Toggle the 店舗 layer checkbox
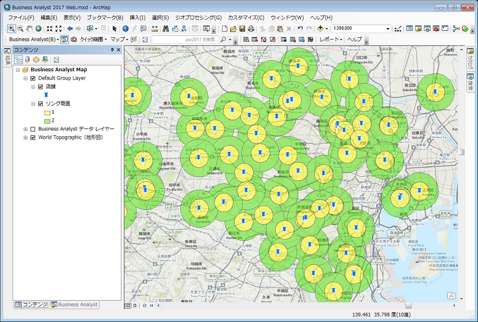The width and height of the screenshot is (478, 322). [40, 87]
